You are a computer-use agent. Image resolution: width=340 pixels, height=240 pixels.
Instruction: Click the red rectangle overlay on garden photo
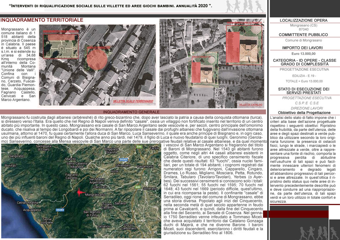click(x=61, y=38)
